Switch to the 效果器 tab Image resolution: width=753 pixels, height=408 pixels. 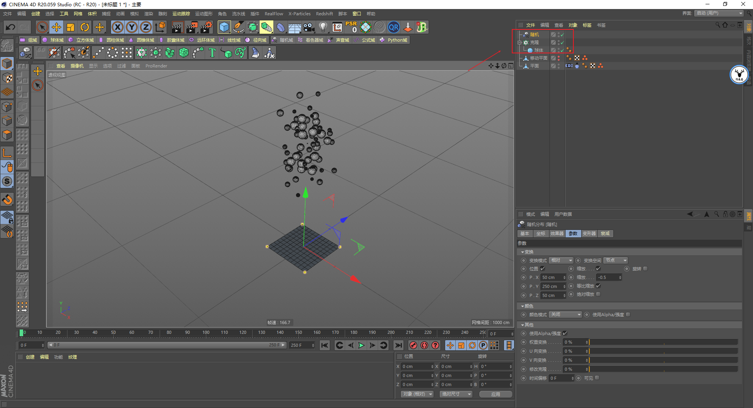click(557, 233)
